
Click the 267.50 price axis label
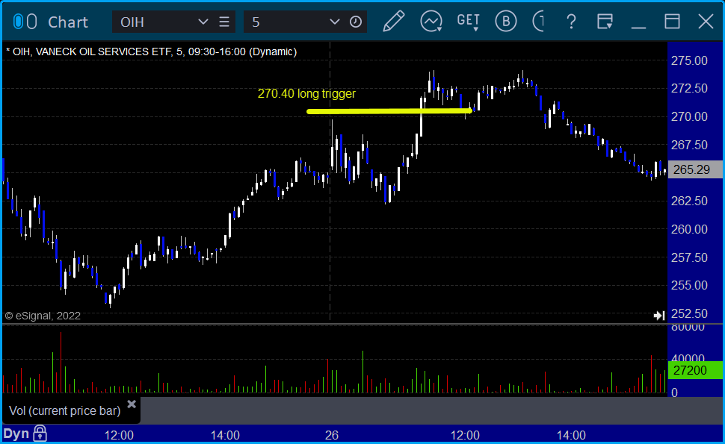pyautogui.click(x=689, y=145)
